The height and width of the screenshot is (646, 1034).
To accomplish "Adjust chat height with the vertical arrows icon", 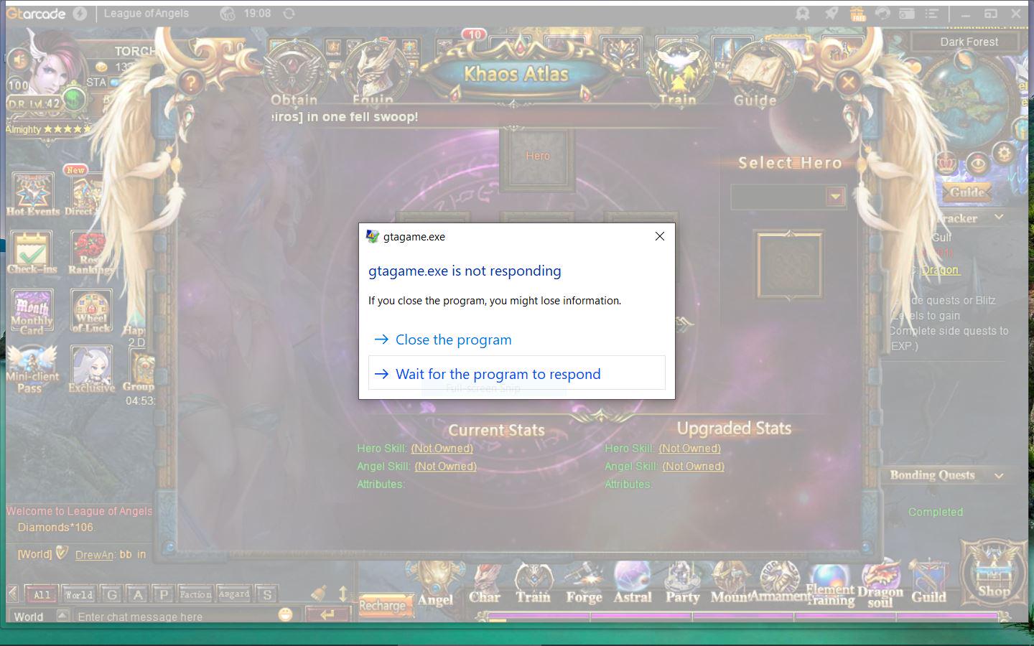I will click(343, 593).
